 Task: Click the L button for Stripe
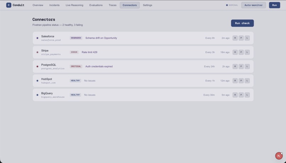[x=247, y=52]
